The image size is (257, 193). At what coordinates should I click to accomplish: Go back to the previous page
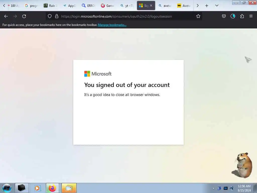click(x=6, y=16)
